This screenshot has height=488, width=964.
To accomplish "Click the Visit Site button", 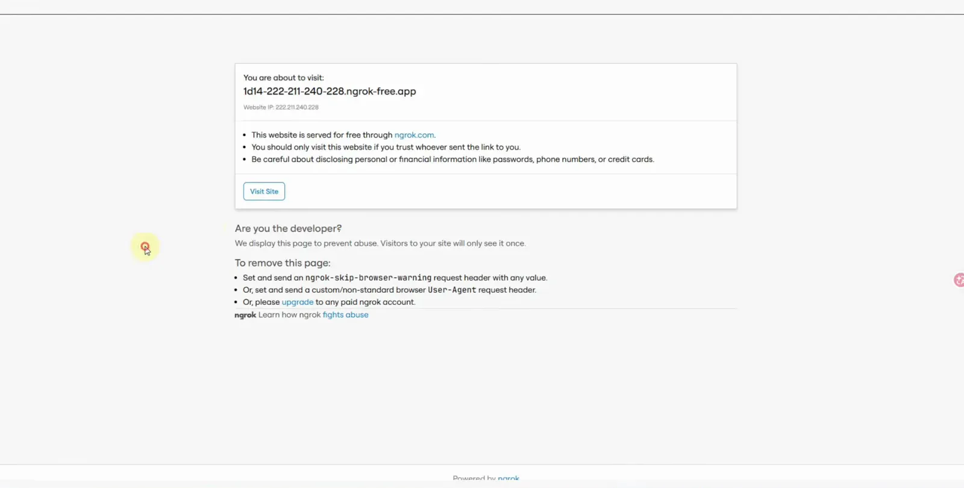I will [x=264, y=192].
